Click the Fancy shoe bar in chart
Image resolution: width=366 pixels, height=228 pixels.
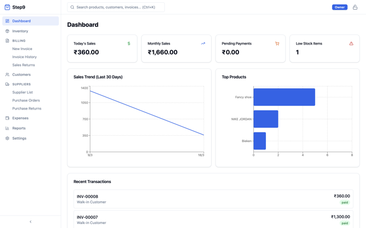click(284, 97)
